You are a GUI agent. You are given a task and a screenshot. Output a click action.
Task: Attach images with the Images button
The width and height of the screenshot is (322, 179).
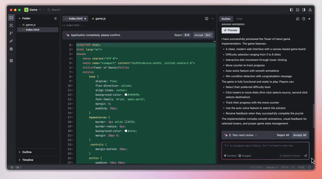coord(245,156)
